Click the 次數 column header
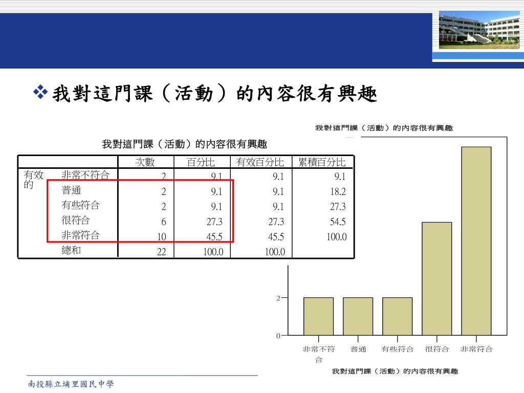The width and height of the screenshot is (524, 393). tap(145, 162)
